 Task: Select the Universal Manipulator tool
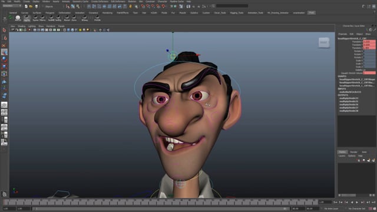4,74
